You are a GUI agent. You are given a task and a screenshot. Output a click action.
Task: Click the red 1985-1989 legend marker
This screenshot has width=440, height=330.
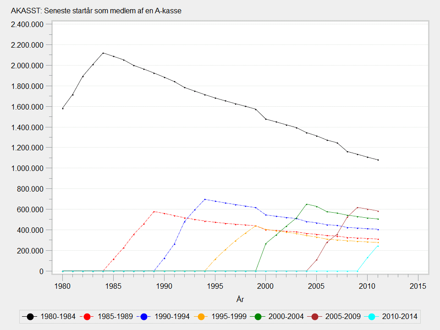[88, 316]
